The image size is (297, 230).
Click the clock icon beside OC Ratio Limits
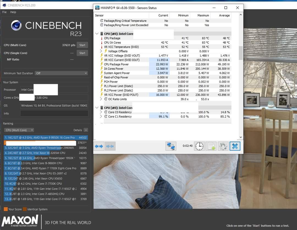(x=106, y=99)
